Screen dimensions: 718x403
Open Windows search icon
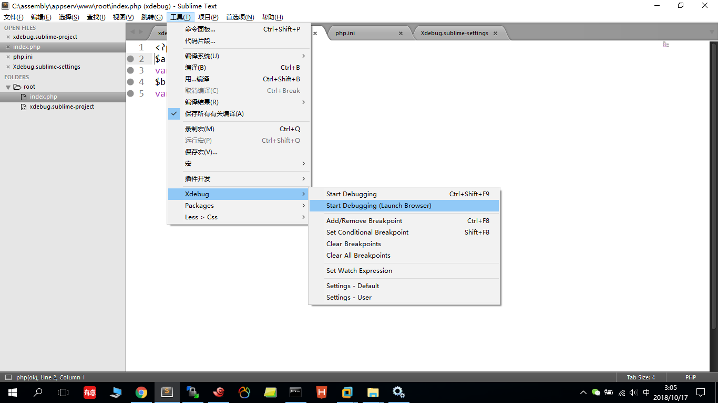pos(38,392)
